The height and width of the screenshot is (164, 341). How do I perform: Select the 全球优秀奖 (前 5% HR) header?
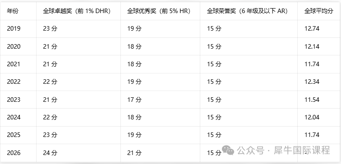coord(159,11)
